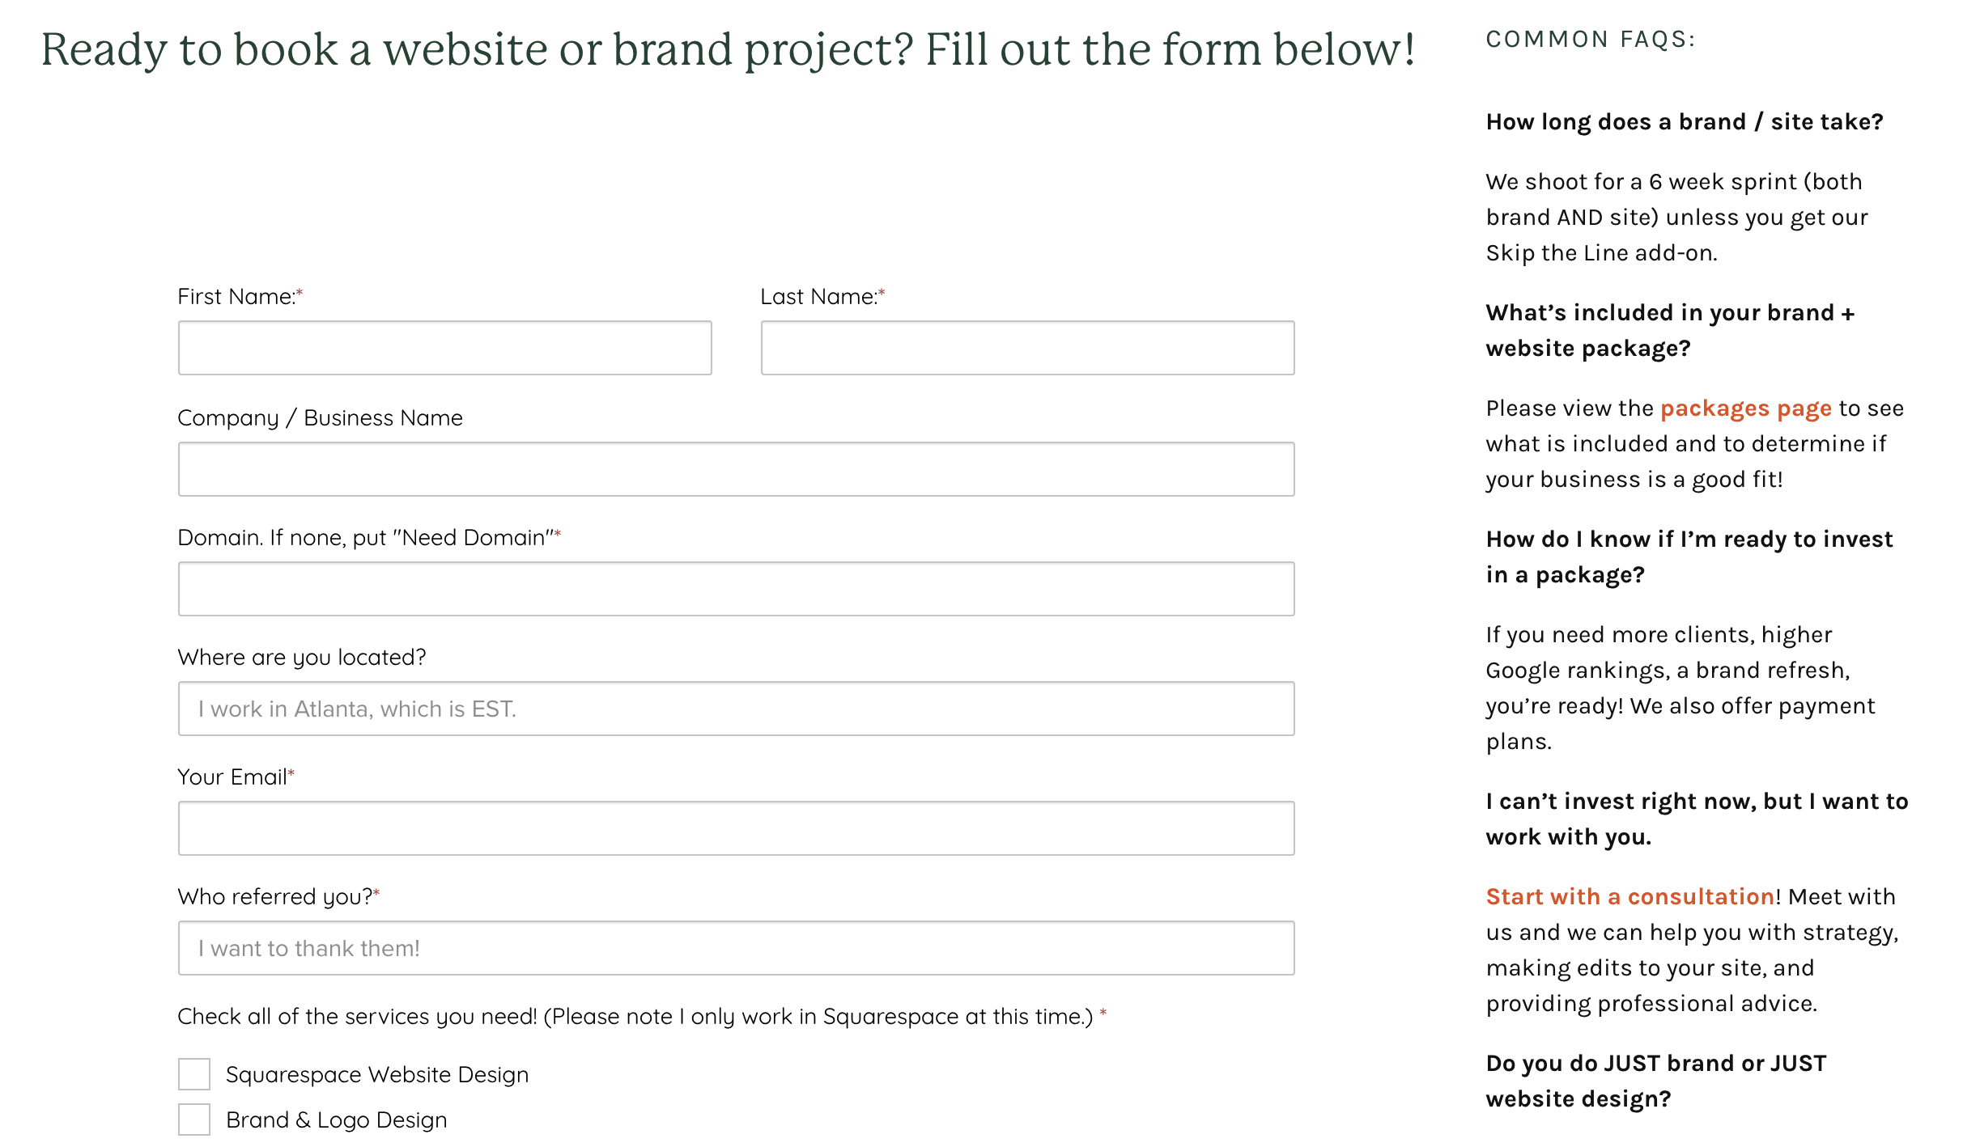Click the Your Email input field

tap(735, 828)
